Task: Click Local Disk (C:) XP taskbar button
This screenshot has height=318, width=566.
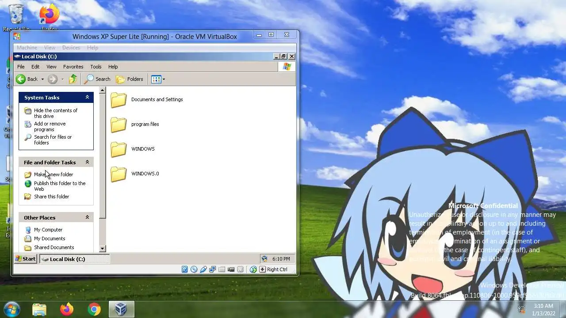Action: [x=75, y=259]
